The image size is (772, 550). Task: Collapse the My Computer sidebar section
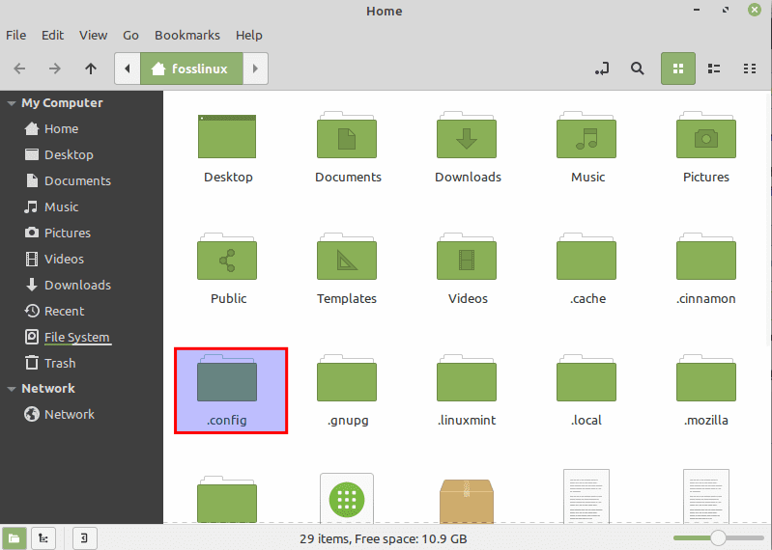tap(12, 103)
